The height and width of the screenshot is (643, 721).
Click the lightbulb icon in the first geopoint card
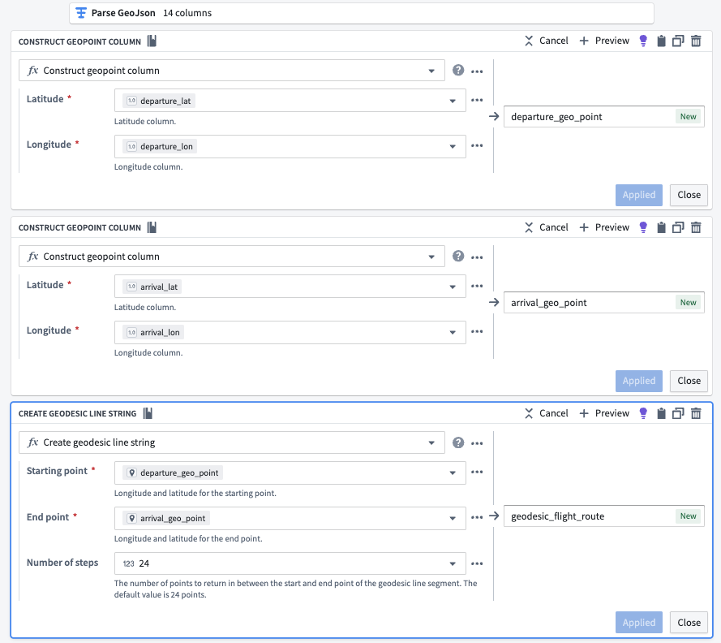643,41
